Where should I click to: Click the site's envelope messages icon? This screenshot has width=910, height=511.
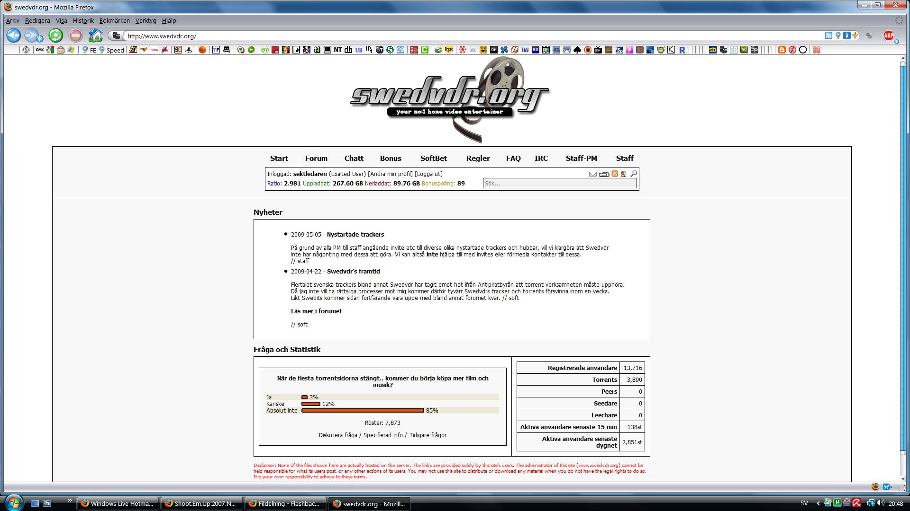[x=592, y=174]
